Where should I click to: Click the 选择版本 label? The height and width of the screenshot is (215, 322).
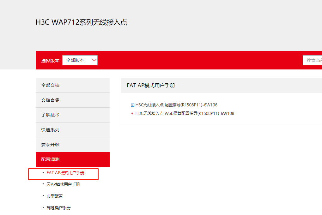coord(50,61)
